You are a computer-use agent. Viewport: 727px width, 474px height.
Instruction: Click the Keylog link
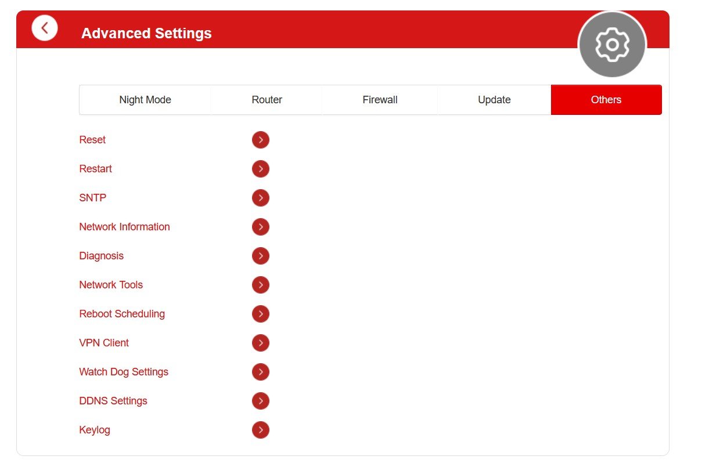pyautogui.click(x=95, y=430)
